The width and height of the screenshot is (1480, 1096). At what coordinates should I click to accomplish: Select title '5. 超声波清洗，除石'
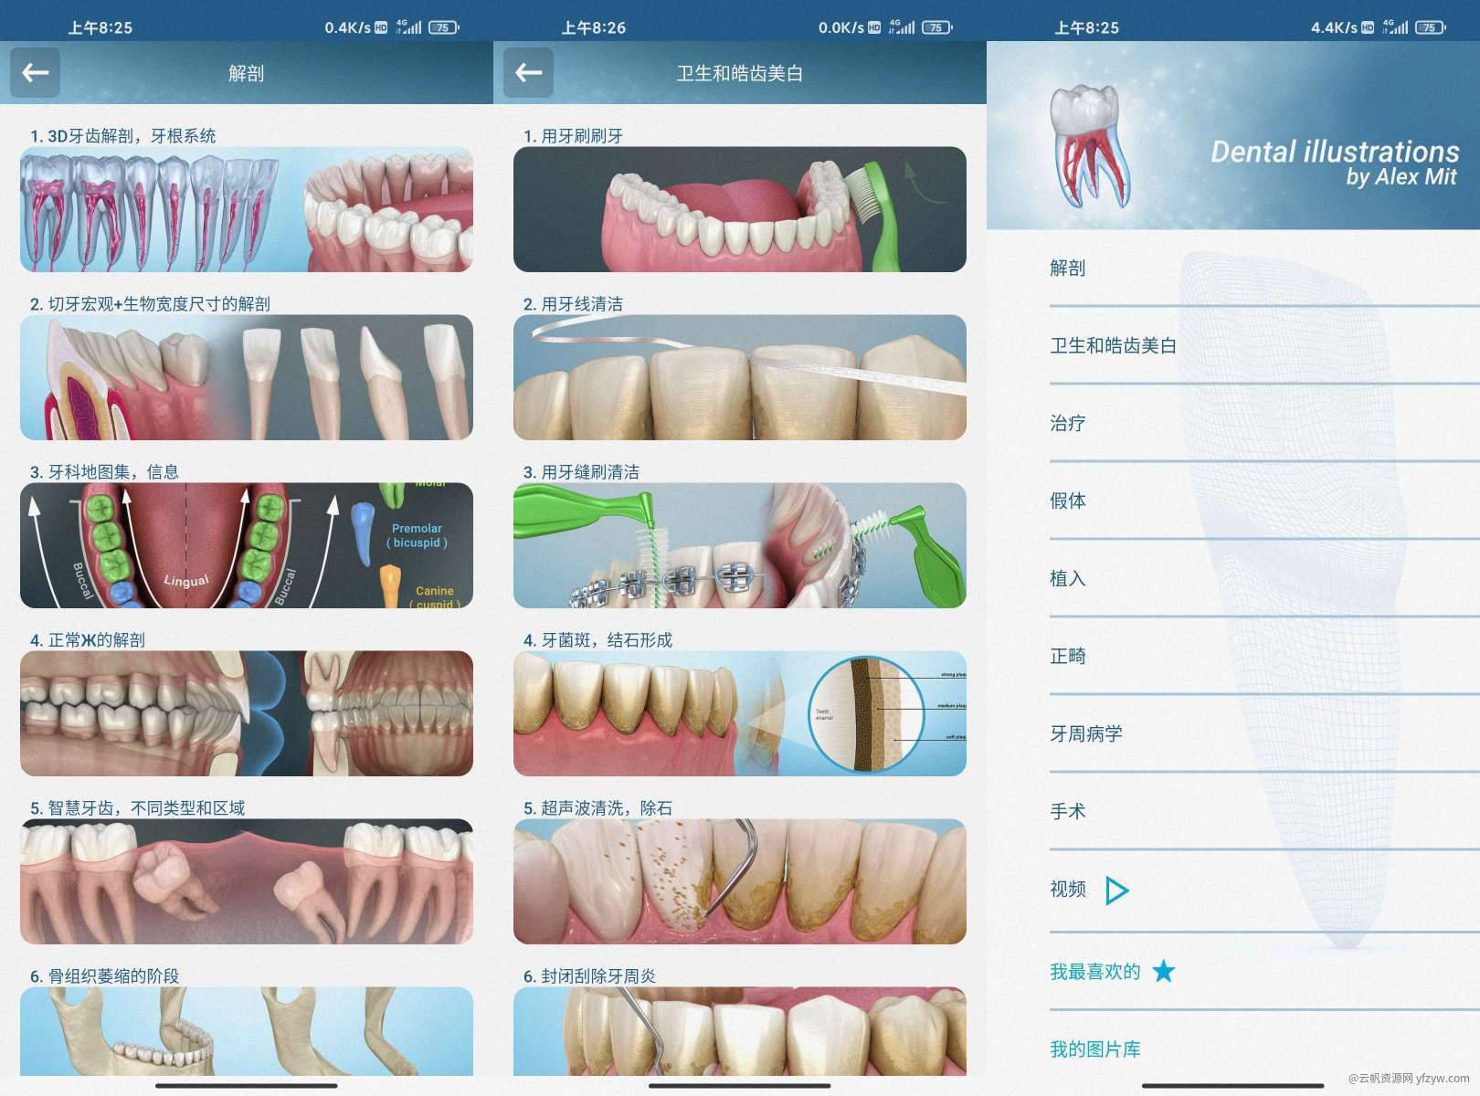click(597, 808)
